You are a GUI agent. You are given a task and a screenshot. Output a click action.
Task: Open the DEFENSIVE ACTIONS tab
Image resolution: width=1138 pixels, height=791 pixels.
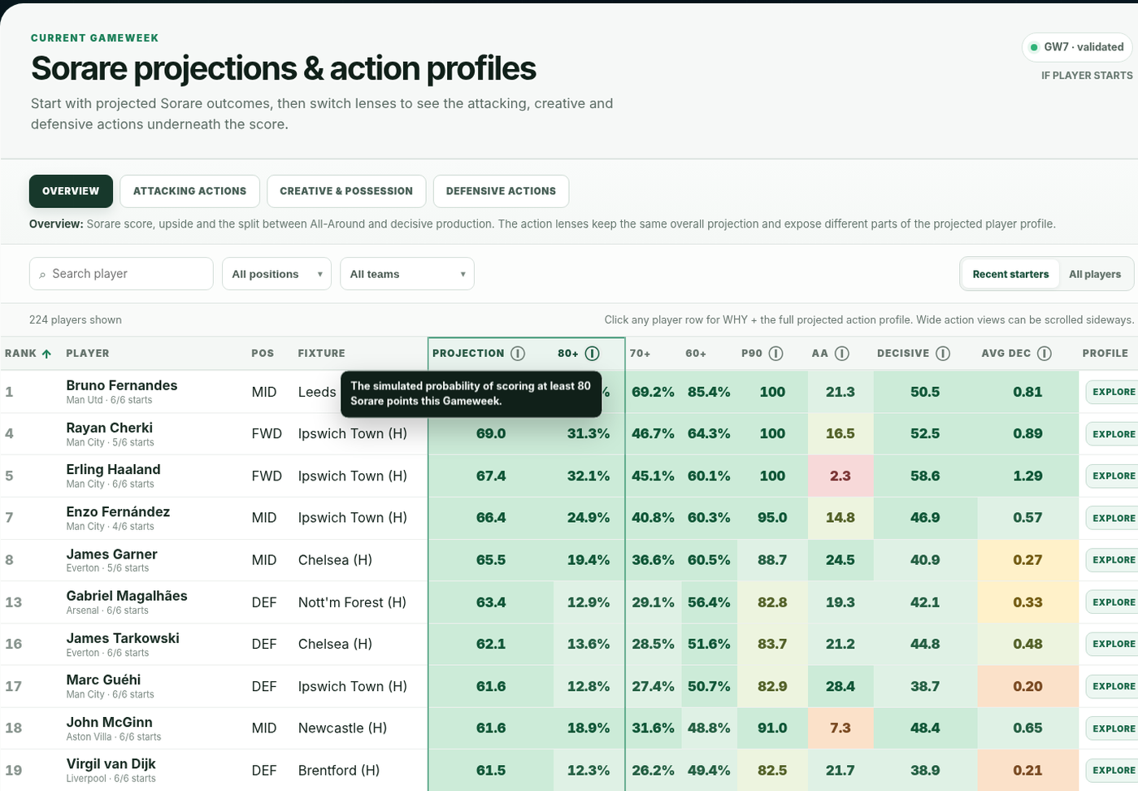(x=501, y=191)
